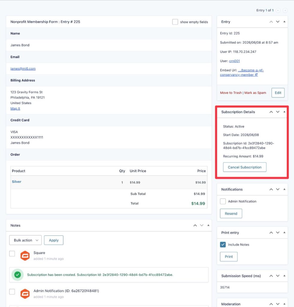This screenshot has width=294, height=307.
Task: Move Print entry panel down
Action: click(278, 233)
